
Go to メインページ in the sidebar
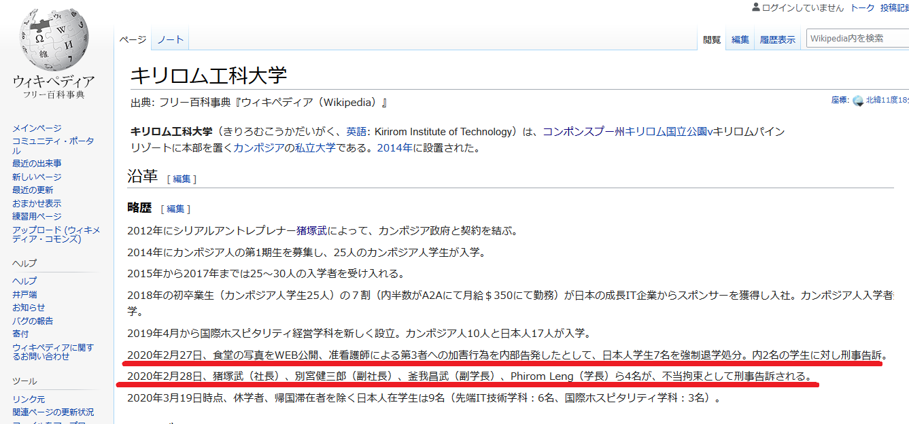click(x=37, y=128)
